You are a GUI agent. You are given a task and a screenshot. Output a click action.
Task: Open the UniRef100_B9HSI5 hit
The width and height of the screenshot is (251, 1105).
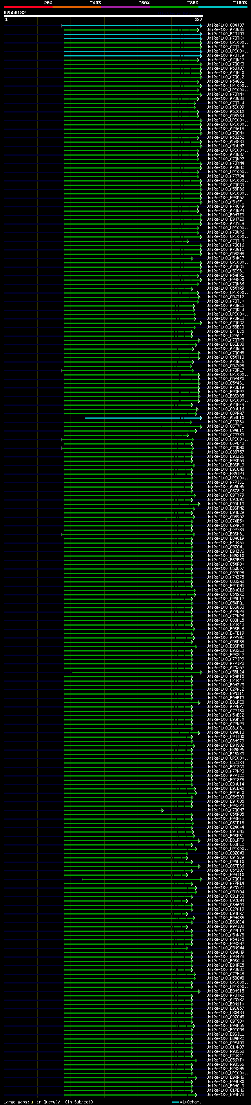coord(225,991)
